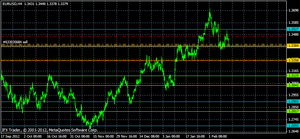Click the green 1.3041 level tag

click(293, 86)
